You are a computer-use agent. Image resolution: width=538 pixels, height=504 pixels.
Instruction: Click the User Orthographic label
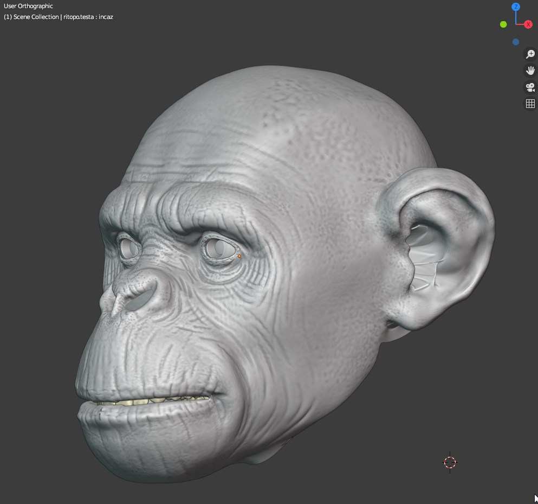tap(28, 5)
